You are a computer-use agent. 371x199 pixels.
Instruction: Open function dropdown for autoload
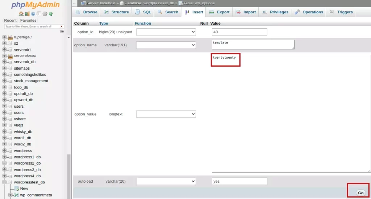[166, 181]
